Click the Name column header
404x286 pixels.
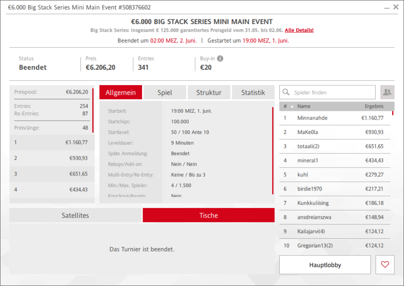click(x=304, y=106)
